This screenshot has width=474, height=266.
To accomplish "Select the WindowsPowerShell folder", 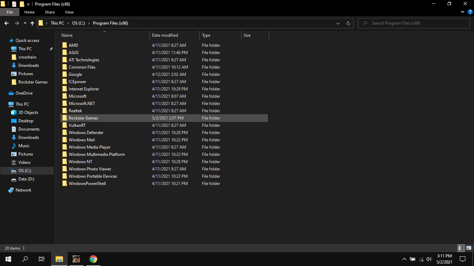I will click(x=87, y=184).
